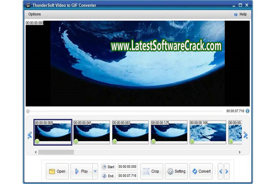The width and height of the screenshot is (276, 184).
Task: Click the video seek slider handle
Action: 28,111
